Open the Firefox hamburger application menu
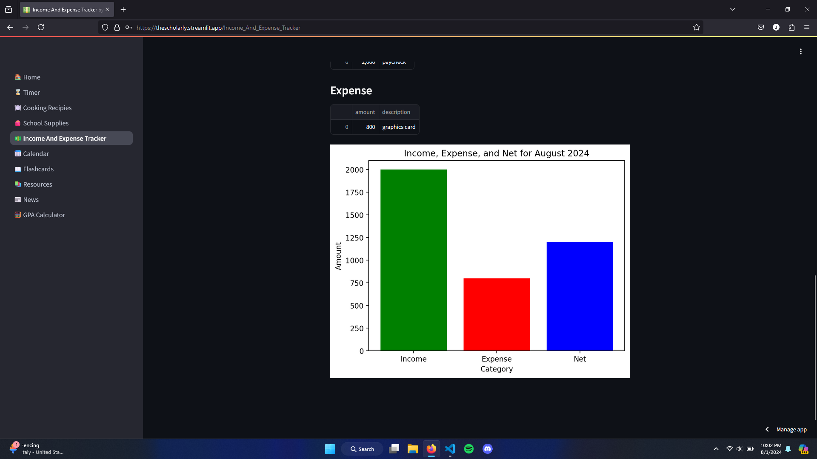This screenshot has height=459, width=817. pyautogui.click(x=807, y=27)
